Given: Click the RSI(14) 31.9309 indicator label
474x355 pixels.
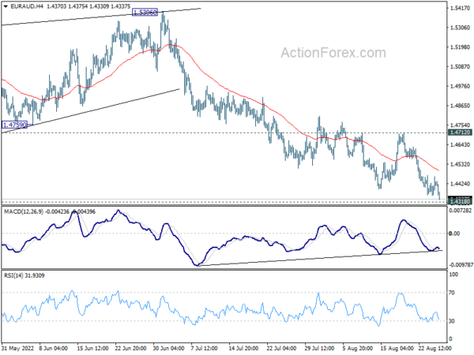Looking at the screenshot, I should [24, 275].
